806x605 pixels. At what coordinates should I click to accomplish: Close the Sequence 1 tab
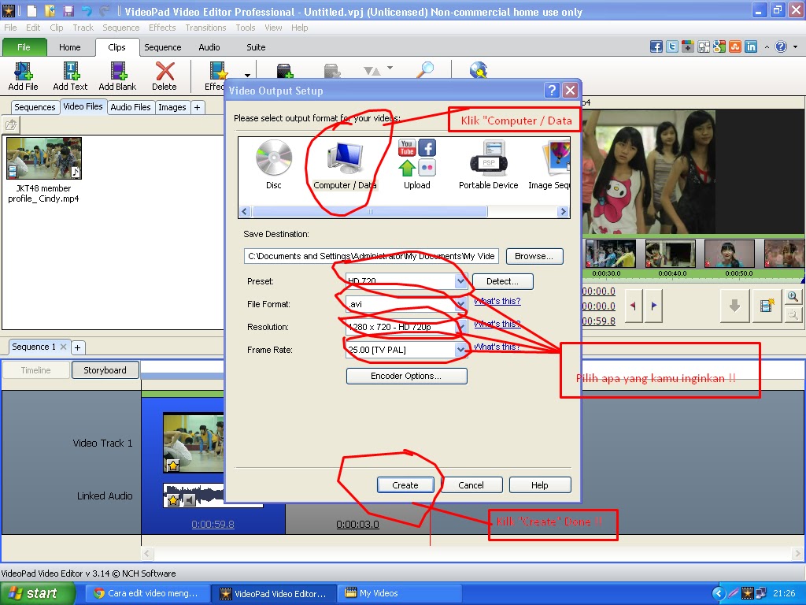click(x=63, y=347)
